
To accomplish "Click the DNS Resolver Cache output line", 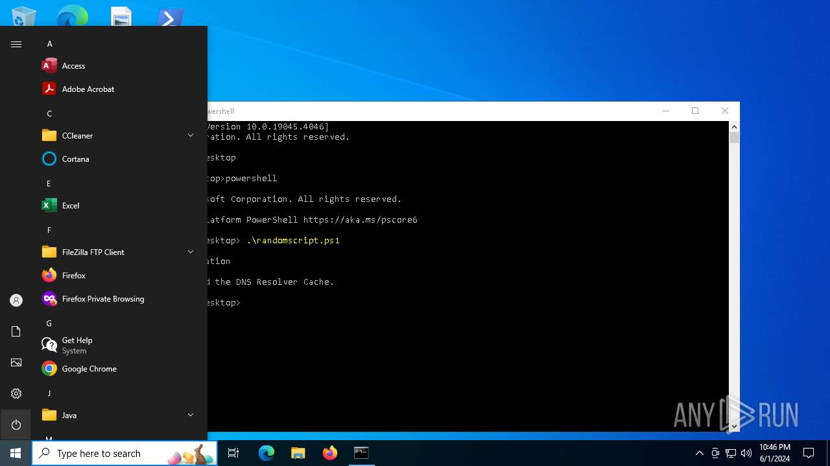I will point(271,282).
